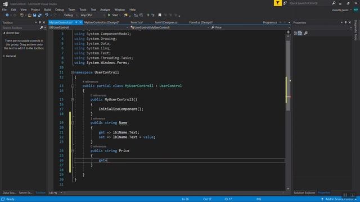360x202 pixels.
Task: Open the Diagnostic Tools side tab
Action: 355,30
